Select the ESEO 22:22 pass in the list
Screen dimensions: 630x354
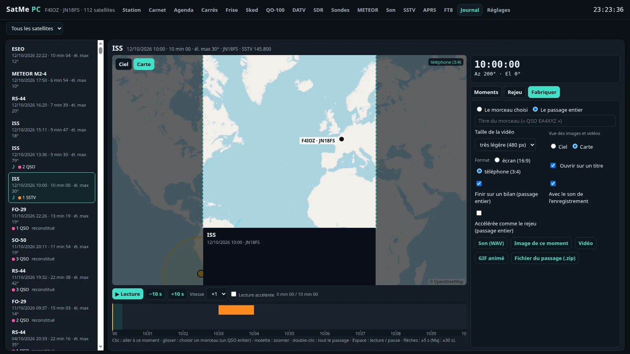[x=52, y=55]
